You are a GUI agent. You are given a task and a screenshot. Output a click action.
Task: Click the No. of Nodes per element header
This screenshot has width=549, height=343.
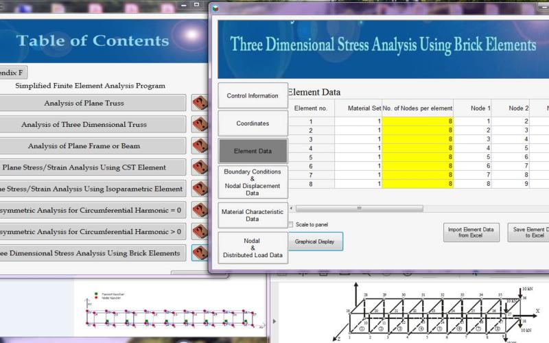point(417,108)
